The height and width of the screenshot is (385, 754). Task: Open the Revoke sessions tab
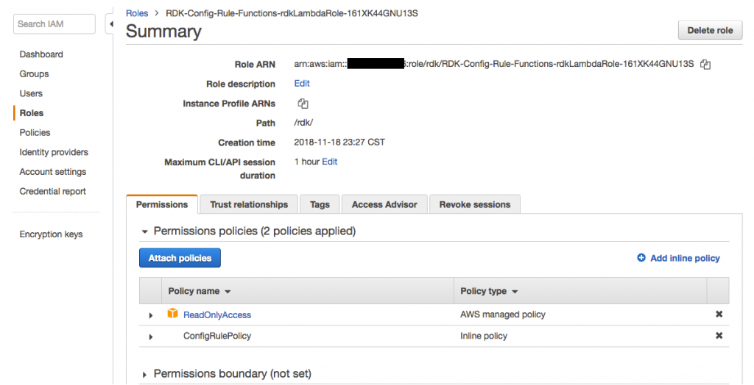(475, 204)
